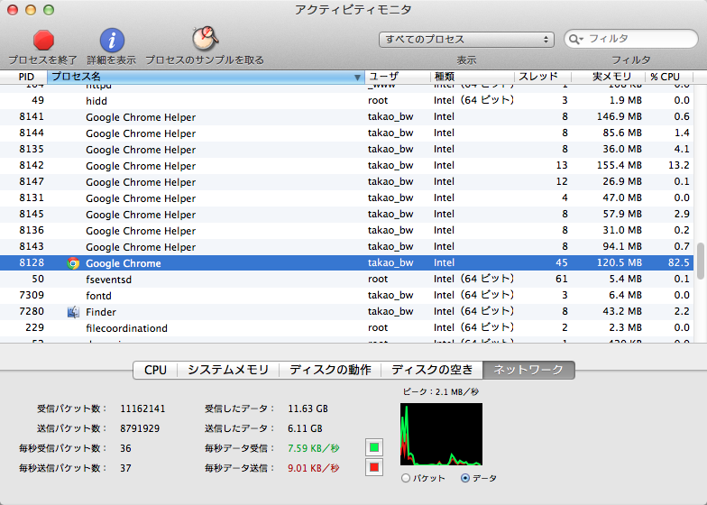Screen dimensions: 707x505
Task: Click the 9.01 KB/秒 send rate
Action: point(314,468)
